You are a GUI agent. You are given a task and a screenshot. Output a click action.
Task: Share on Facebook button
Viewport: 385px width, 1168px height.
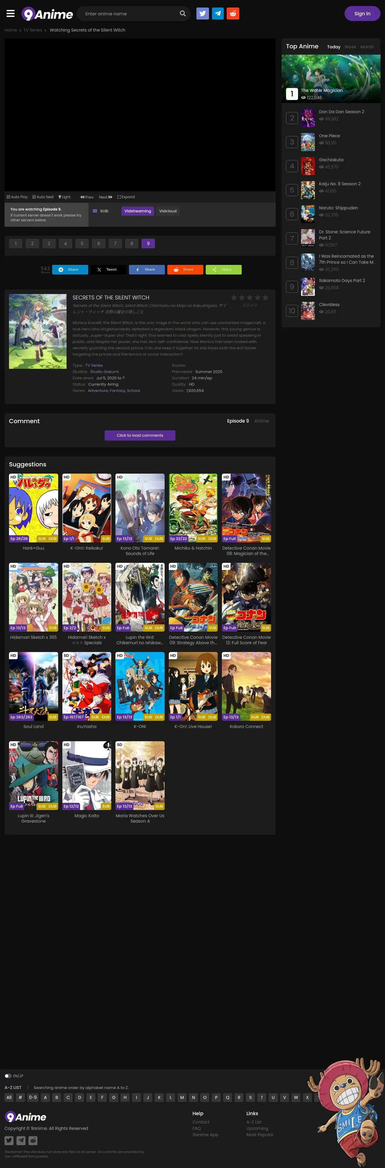point(147,269)
